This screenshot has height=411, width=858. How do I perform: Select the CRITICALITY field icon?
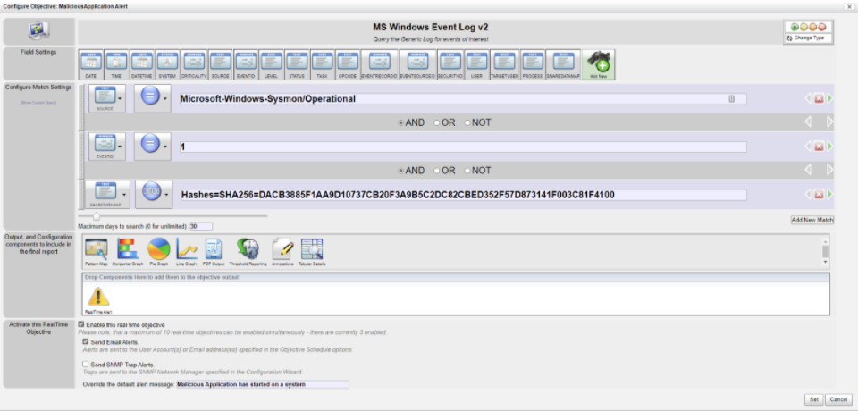coord(194,66)
